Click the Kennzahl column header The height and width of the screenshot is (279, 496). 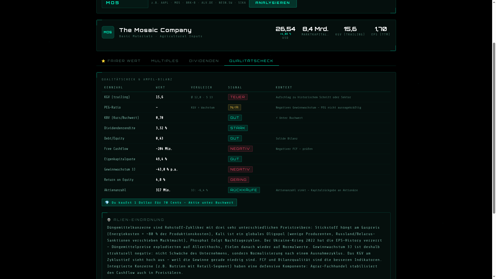[113, 88]
